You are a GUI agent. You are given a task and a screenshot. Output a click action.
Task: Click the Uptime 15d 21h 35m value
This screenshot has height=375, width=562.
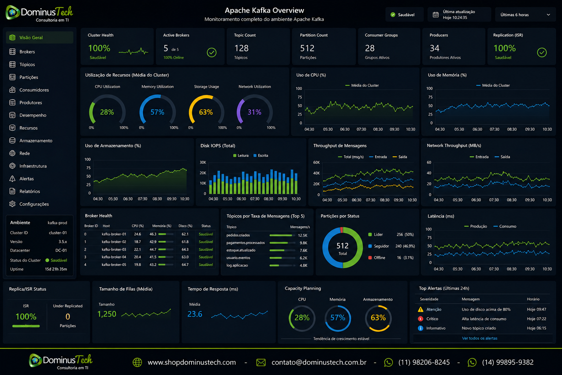click(x=56, y=269)
